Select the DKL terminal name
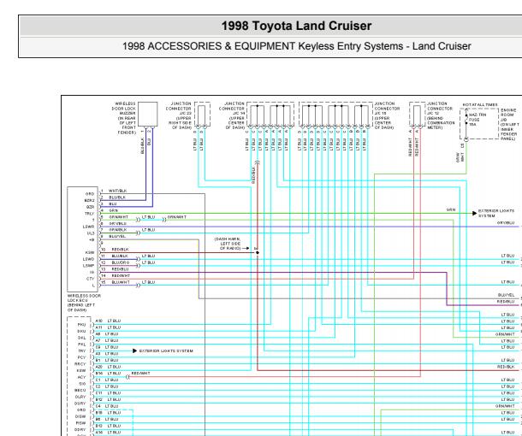Screen dimensions: 522x436 (x=81, y=338)
